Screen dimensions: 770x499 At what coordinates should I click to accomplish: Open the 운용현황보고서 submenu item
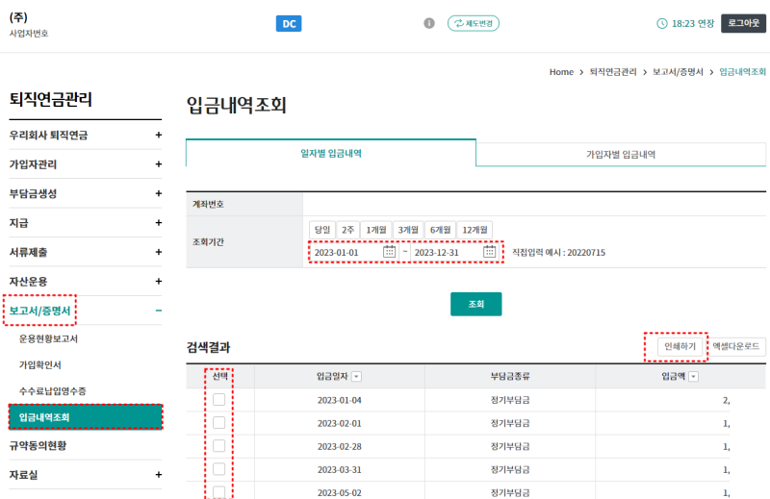(x=49, y=339)
